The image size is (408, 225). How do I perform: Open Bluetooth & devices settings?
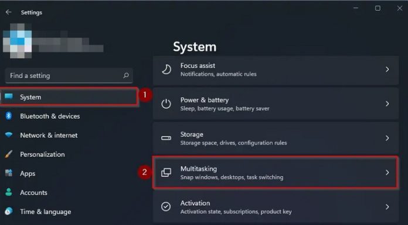point(69,116)
